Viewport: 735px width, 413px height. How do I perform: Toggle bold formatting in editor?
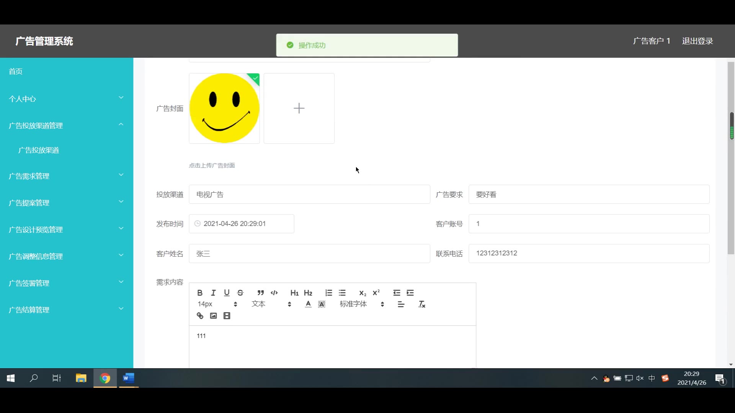click(200, 293)
